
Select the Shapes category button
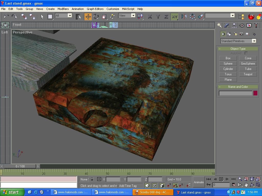[x=229, y=34]
